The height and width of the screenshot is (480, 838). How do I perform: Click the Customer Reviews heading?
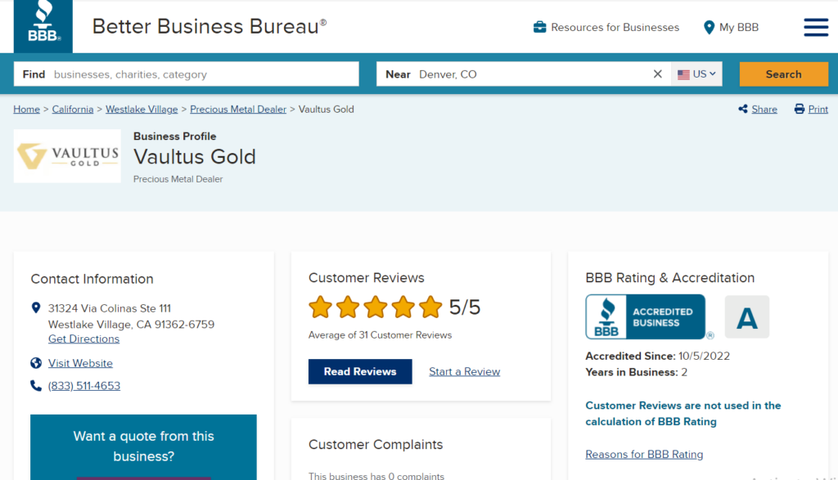(x=366, y=278)
